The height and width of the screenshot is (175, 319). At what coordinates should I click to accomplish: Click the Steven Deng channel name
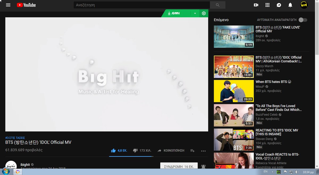pos(264,139)
